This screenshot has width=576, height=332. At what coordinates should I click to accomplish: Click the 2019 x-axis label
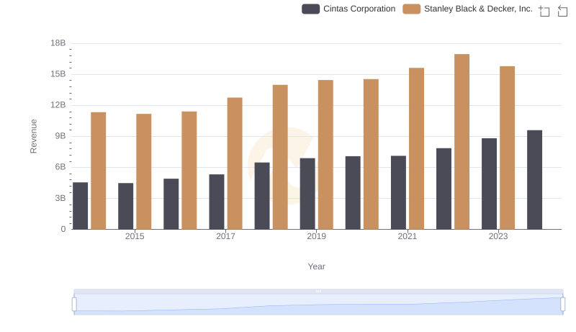coord(317,236)
